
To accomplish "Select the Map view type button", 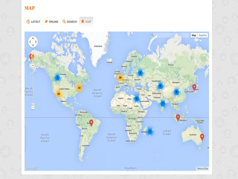I will click(194, 35).
